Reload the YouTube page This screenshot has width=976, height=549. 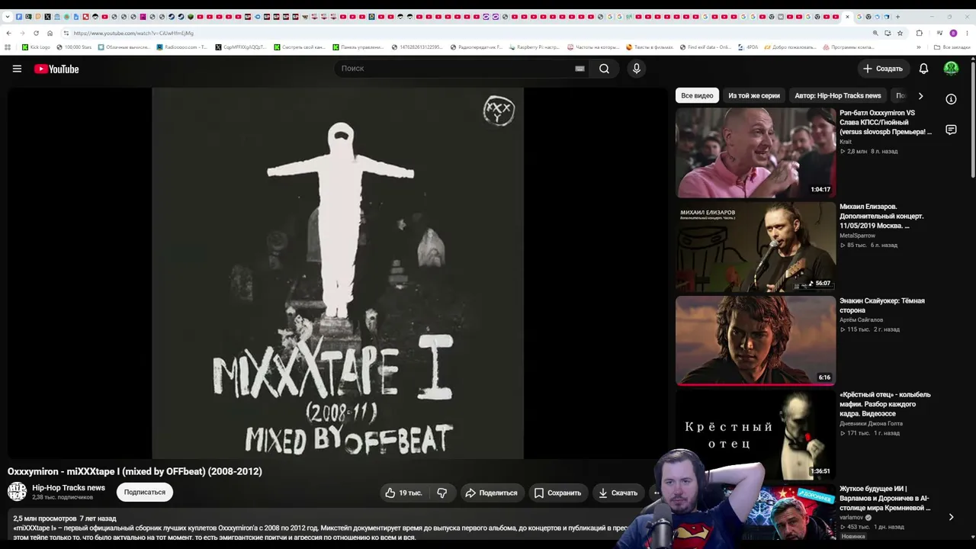36,33
